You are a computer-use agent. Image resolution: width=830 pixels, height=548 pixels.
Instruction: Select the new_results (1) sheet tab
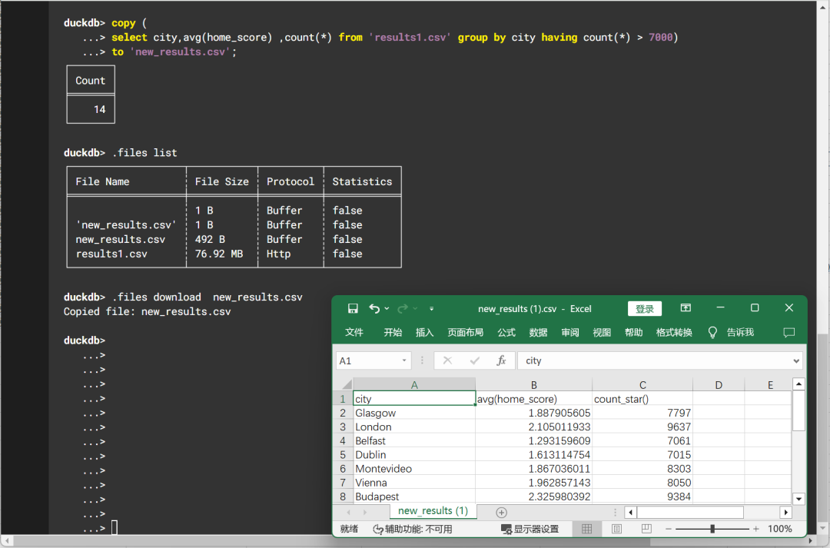click(x=432, y=510)
